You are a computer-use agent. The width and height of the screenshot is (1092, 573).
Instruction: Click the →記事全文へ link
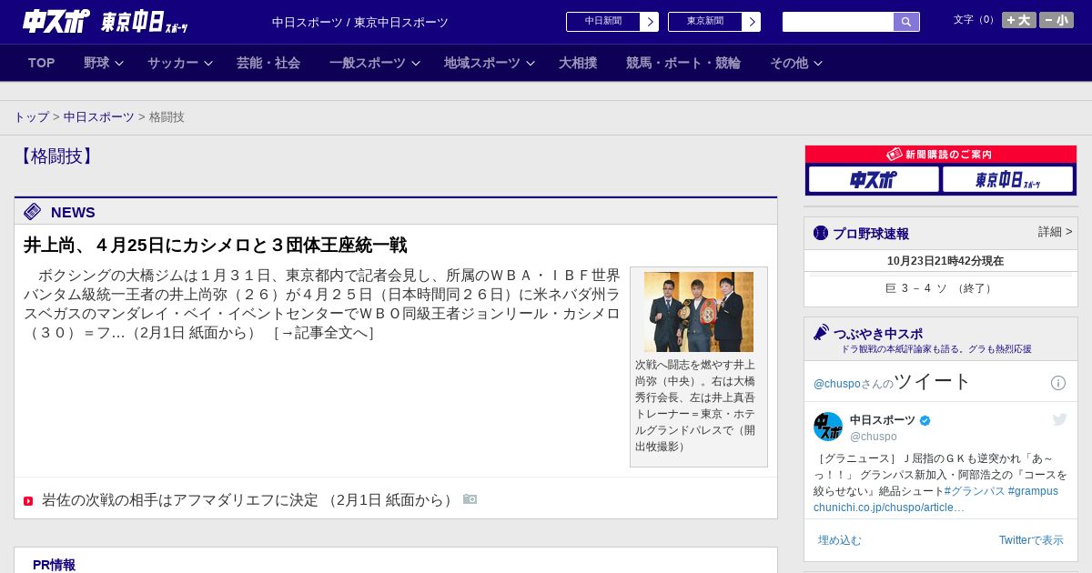324,333
